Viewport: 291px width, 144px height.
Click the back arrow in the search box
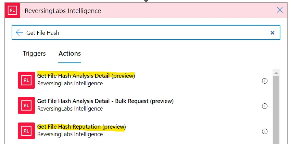(20, 33)
